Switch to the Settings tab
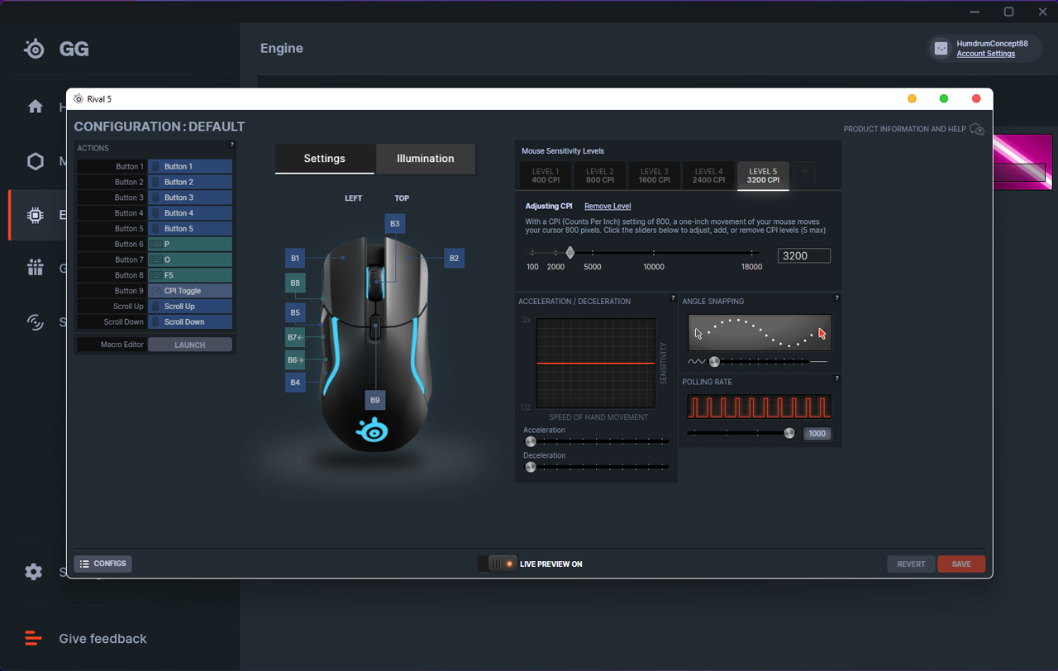The image size is (1058, 671). point(325,159)
